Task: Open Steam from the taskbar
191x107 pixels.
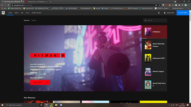Action: (51, 105)
